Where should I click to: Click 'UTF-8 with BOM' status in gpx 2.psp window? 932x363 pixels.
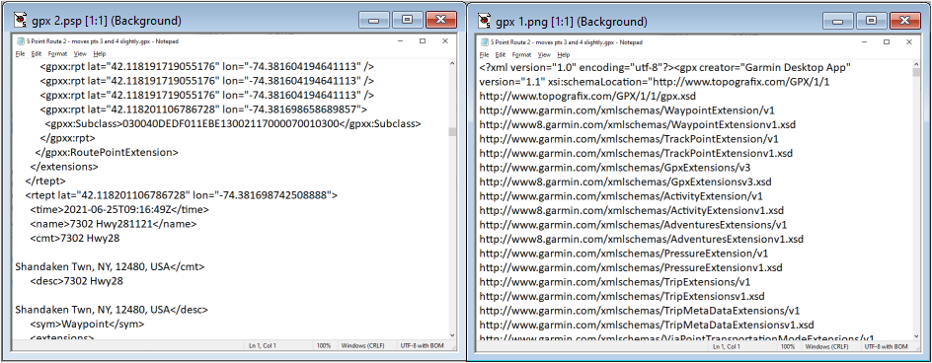click(x=423, y=346)
